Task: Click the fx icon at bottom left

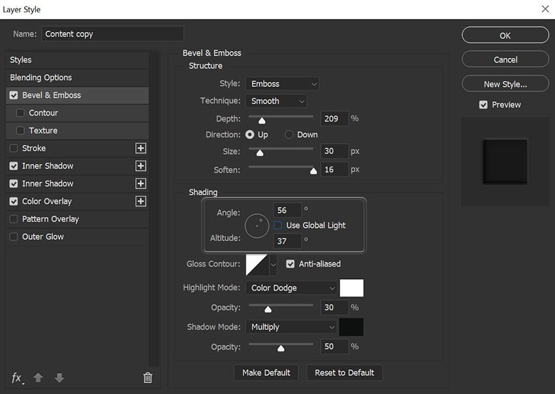Action: coord(16,378)
